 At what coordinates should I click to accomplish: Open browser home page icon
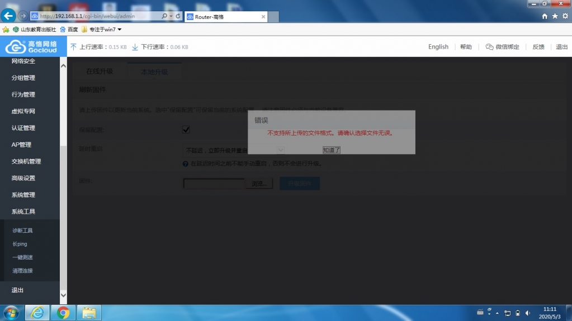click(x=545, y=16)
